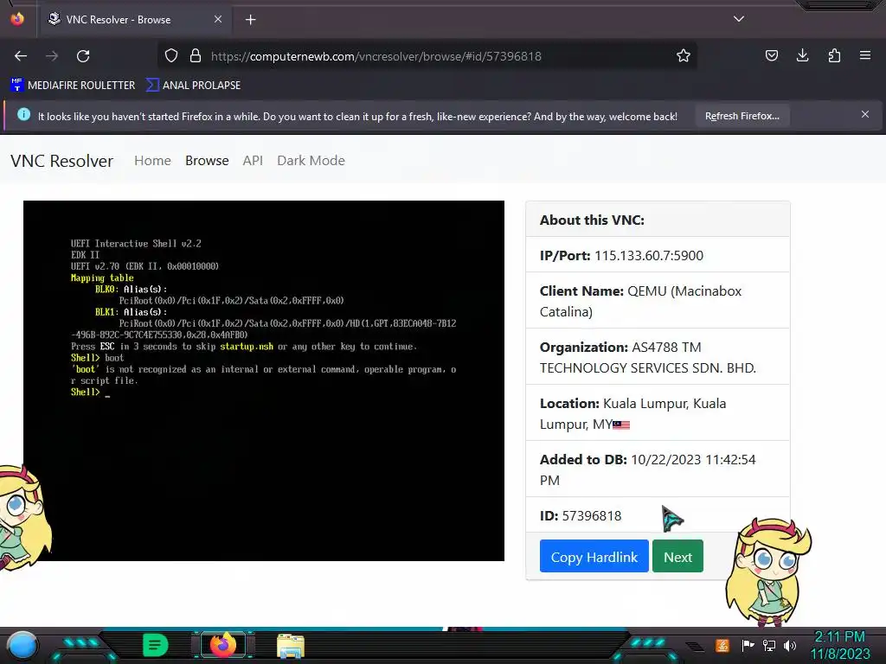Open a new tab with the plus button
886x664 pixels.
click(250, 20)
